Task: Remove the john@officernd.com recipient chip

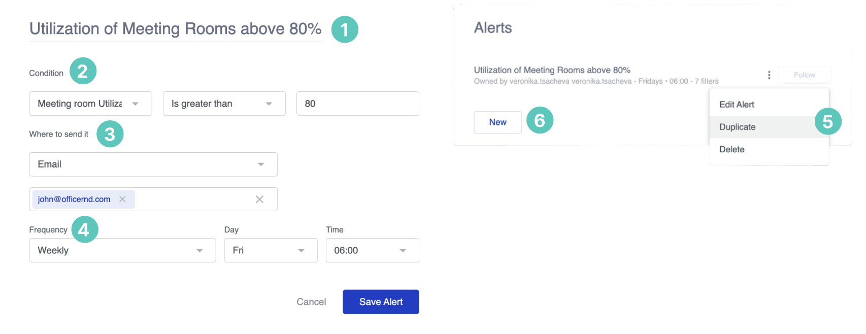Action: point(122,199)
